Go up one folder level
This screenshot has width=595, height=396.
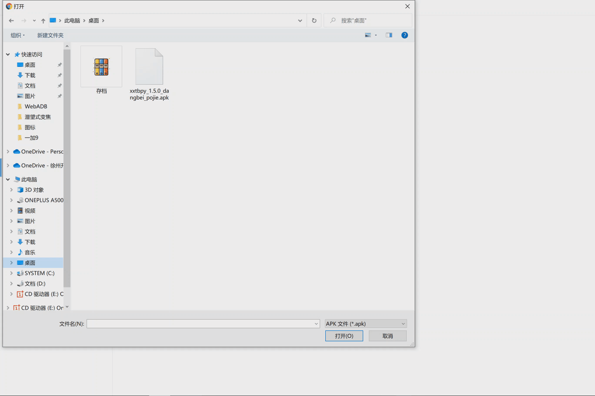tap(43, 20)
